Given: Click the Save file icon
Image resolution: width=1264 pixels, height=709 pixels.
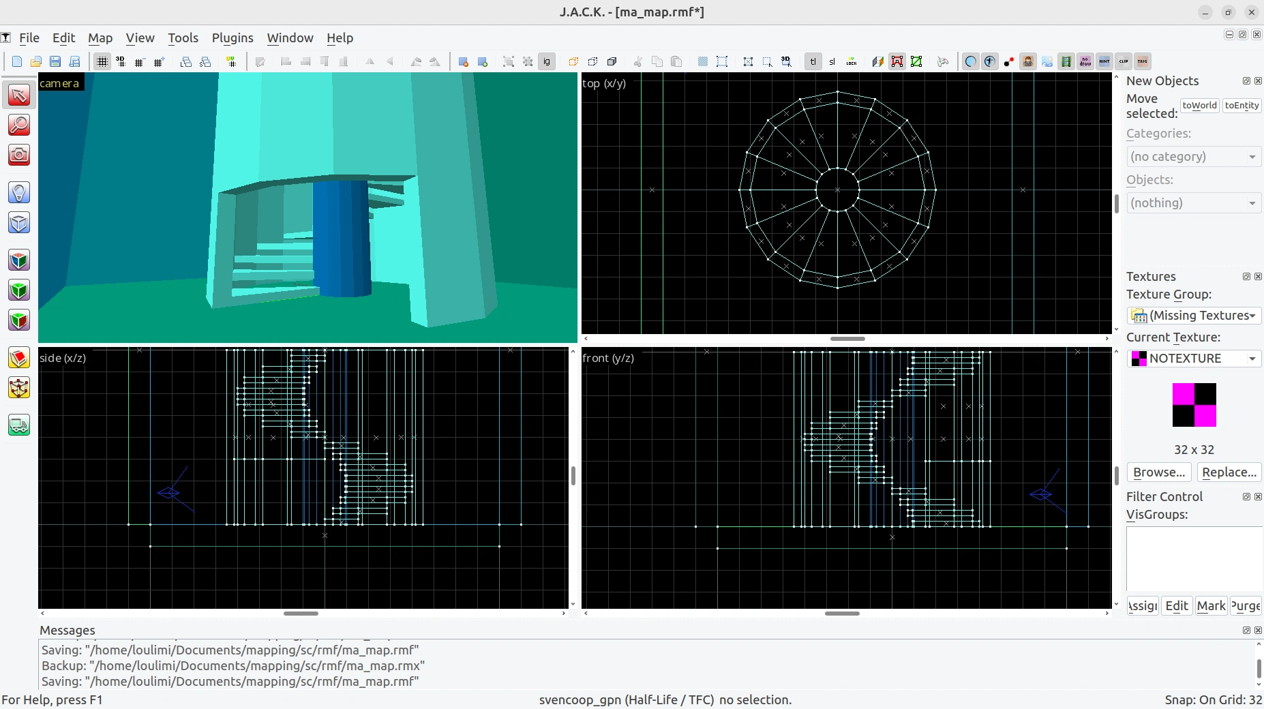Looking at the screenshot, I should [55, 61].
